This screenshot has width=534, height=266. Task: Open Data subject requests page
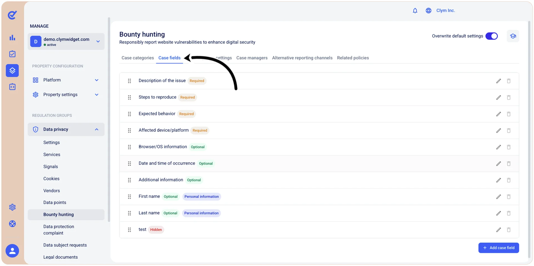(x=65, y=245)
